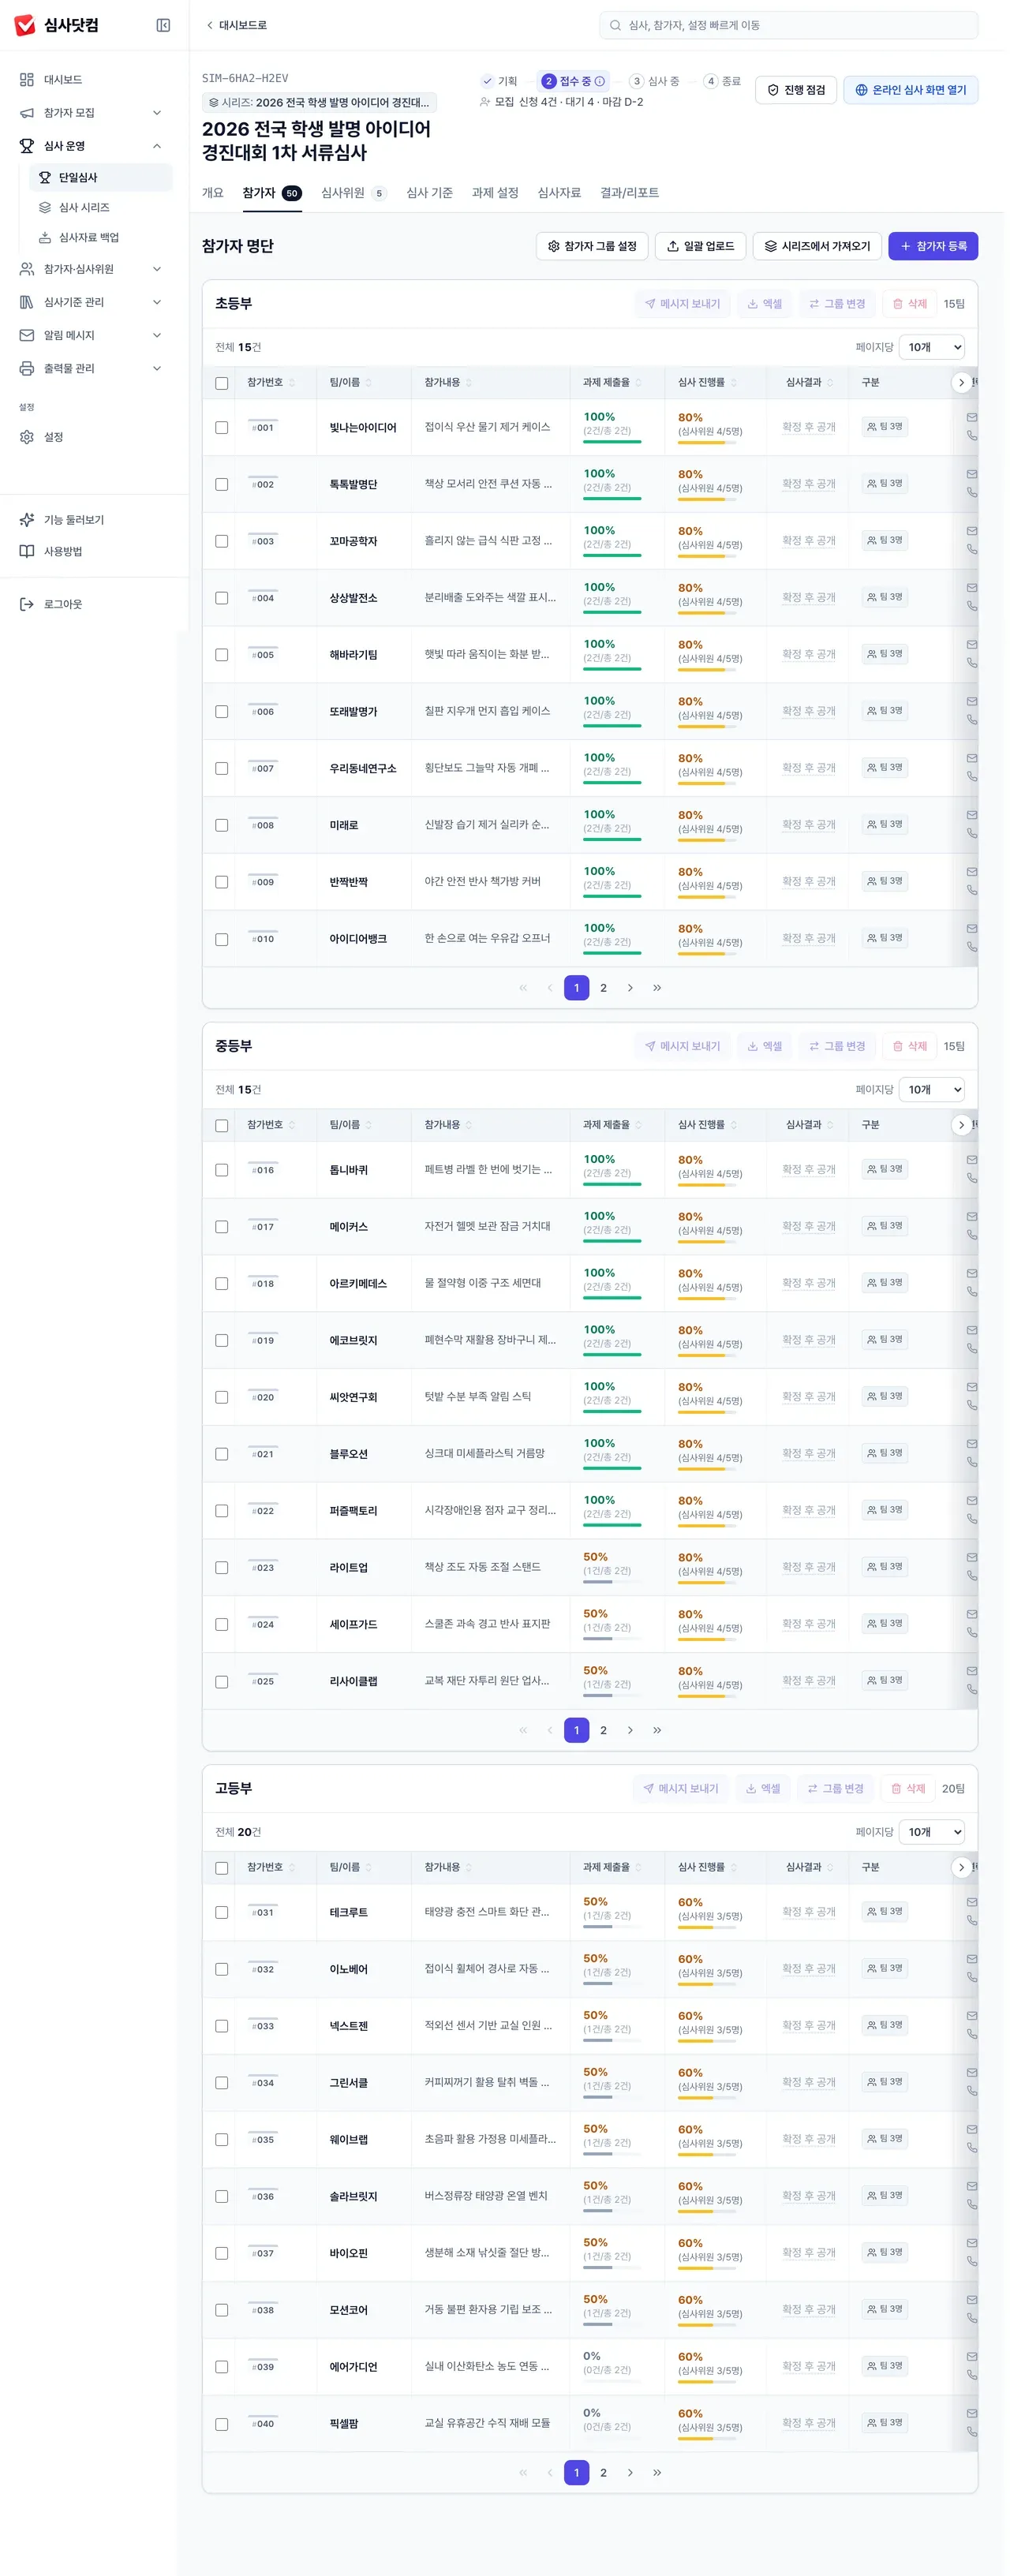1010x2576 pixels.
Task: Go to page 2 in 중등부 pagination
Action: (603, 1730)
